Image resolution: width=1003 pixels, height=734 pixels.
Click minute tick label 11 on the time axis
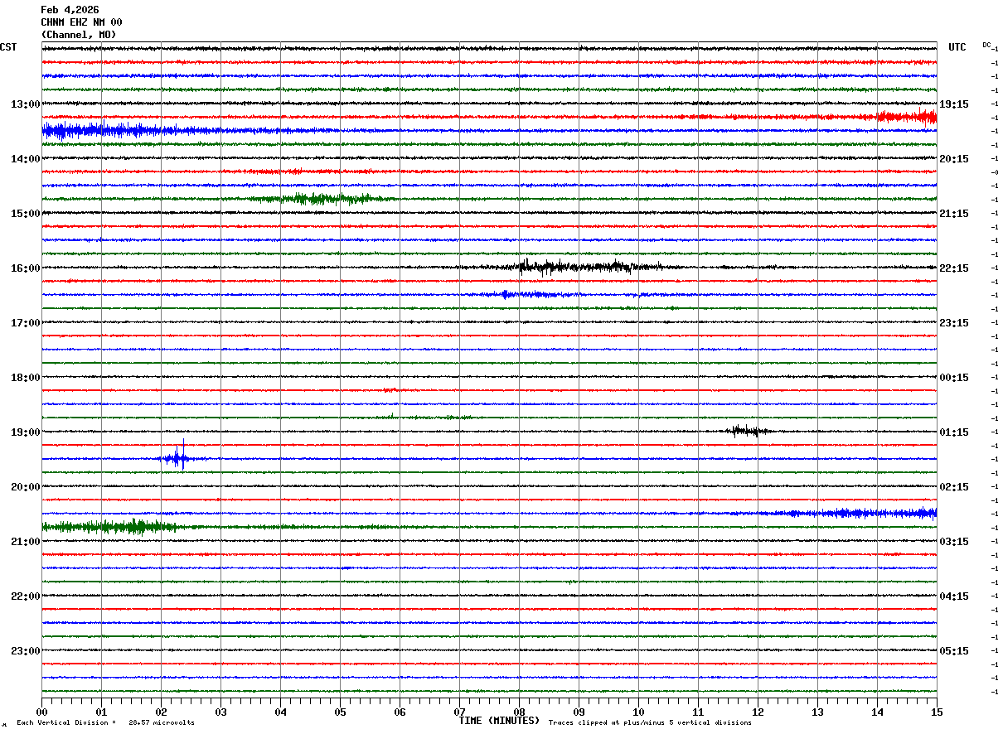point(698,712)
